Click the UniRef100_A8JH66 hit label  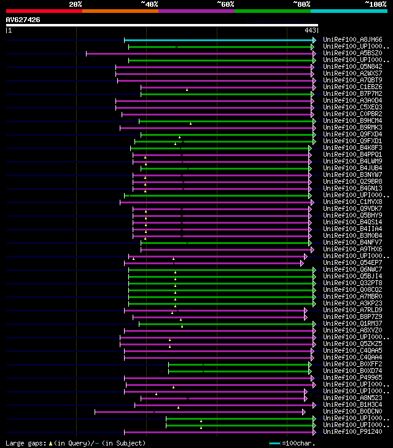[x=352, y=39]
